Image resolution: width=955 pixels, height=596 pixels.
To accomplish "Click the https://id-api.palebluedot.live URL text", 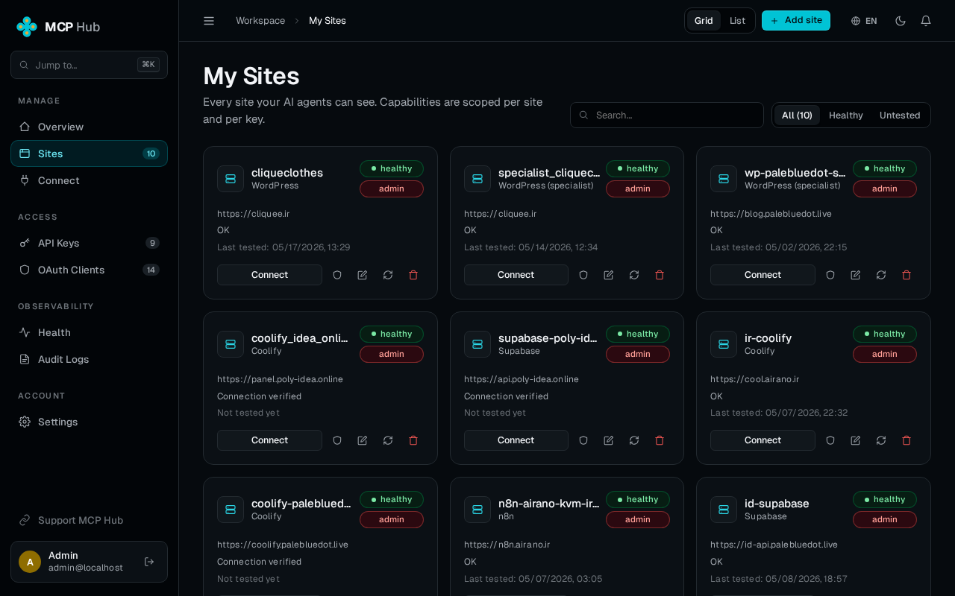I will pos(774,545).
